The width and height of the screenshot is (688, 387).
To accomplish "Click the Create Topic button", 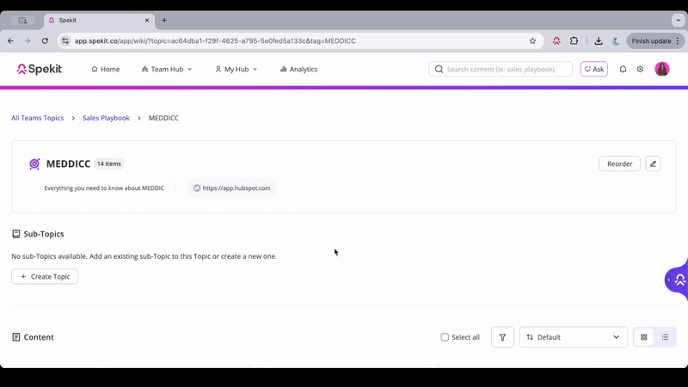I will (x=45, y=276).
